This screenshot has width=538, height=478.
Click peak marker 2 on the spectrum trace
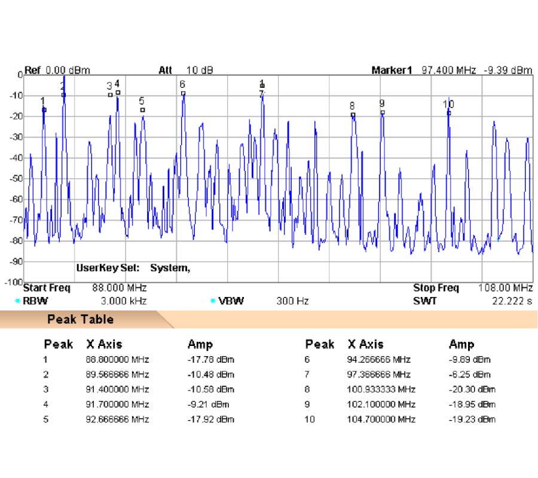coord(63,95)
